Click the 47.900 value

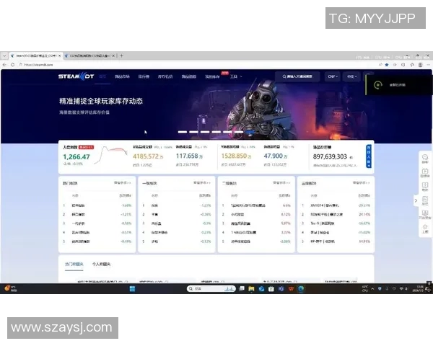click(x=274, y=156)
